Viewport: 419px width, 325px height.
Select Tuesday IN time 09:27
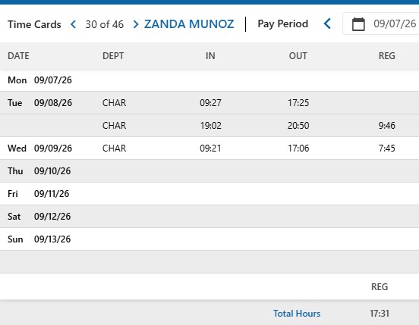(x=210, y=103)
